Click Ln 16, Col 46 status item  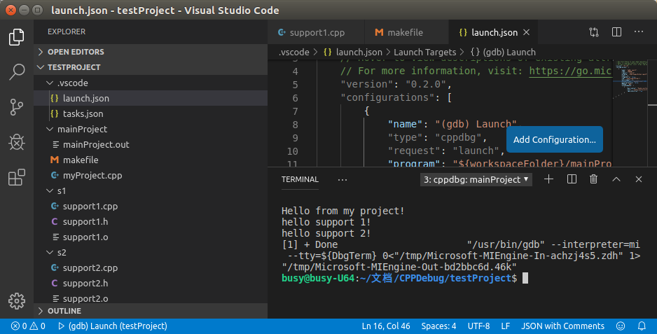tap(386, 326)
